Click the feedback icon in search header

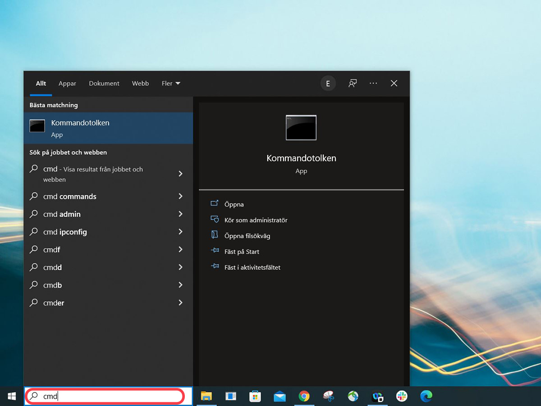pos(353,83)
